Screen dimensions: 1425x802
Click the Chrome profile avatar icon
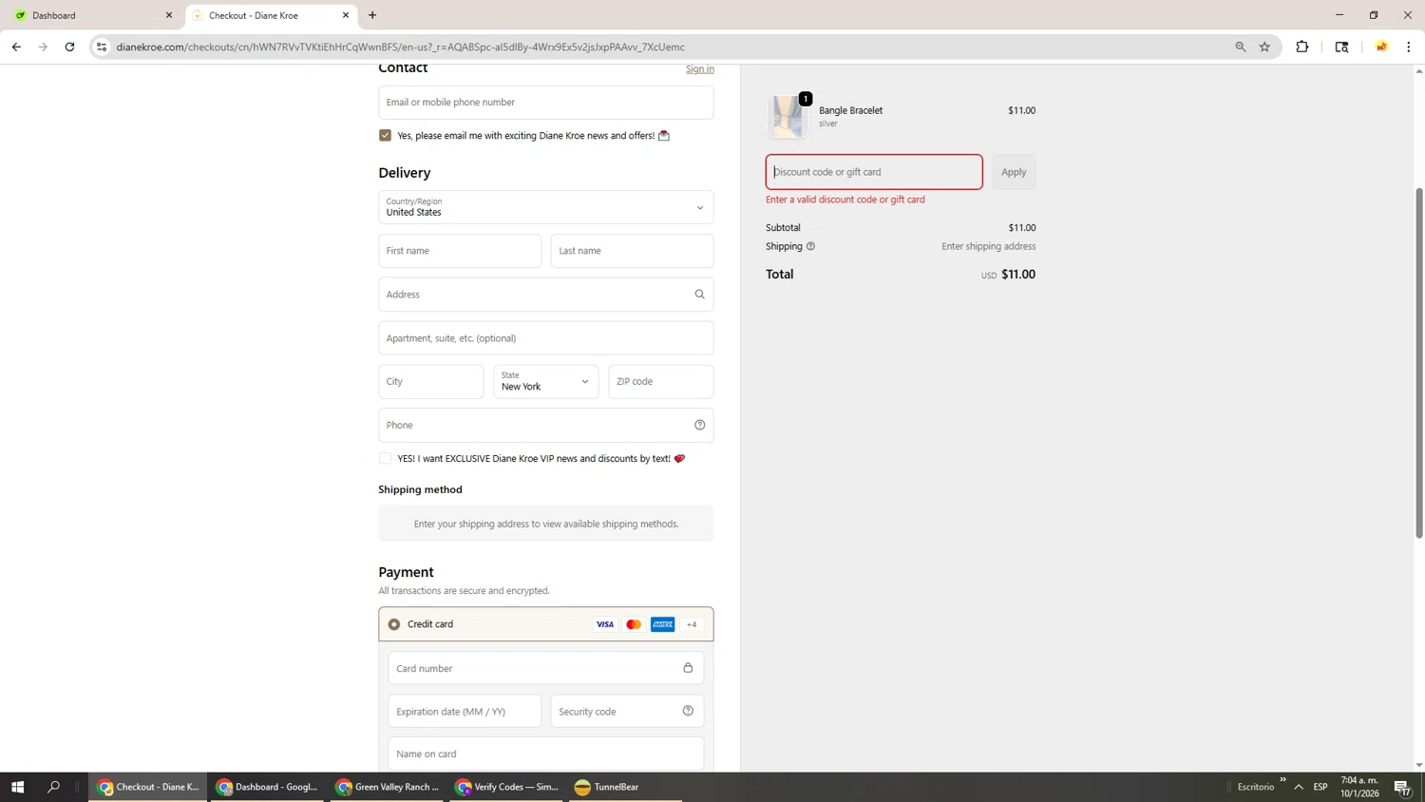pyautogui.click(x=1381, y=47)
